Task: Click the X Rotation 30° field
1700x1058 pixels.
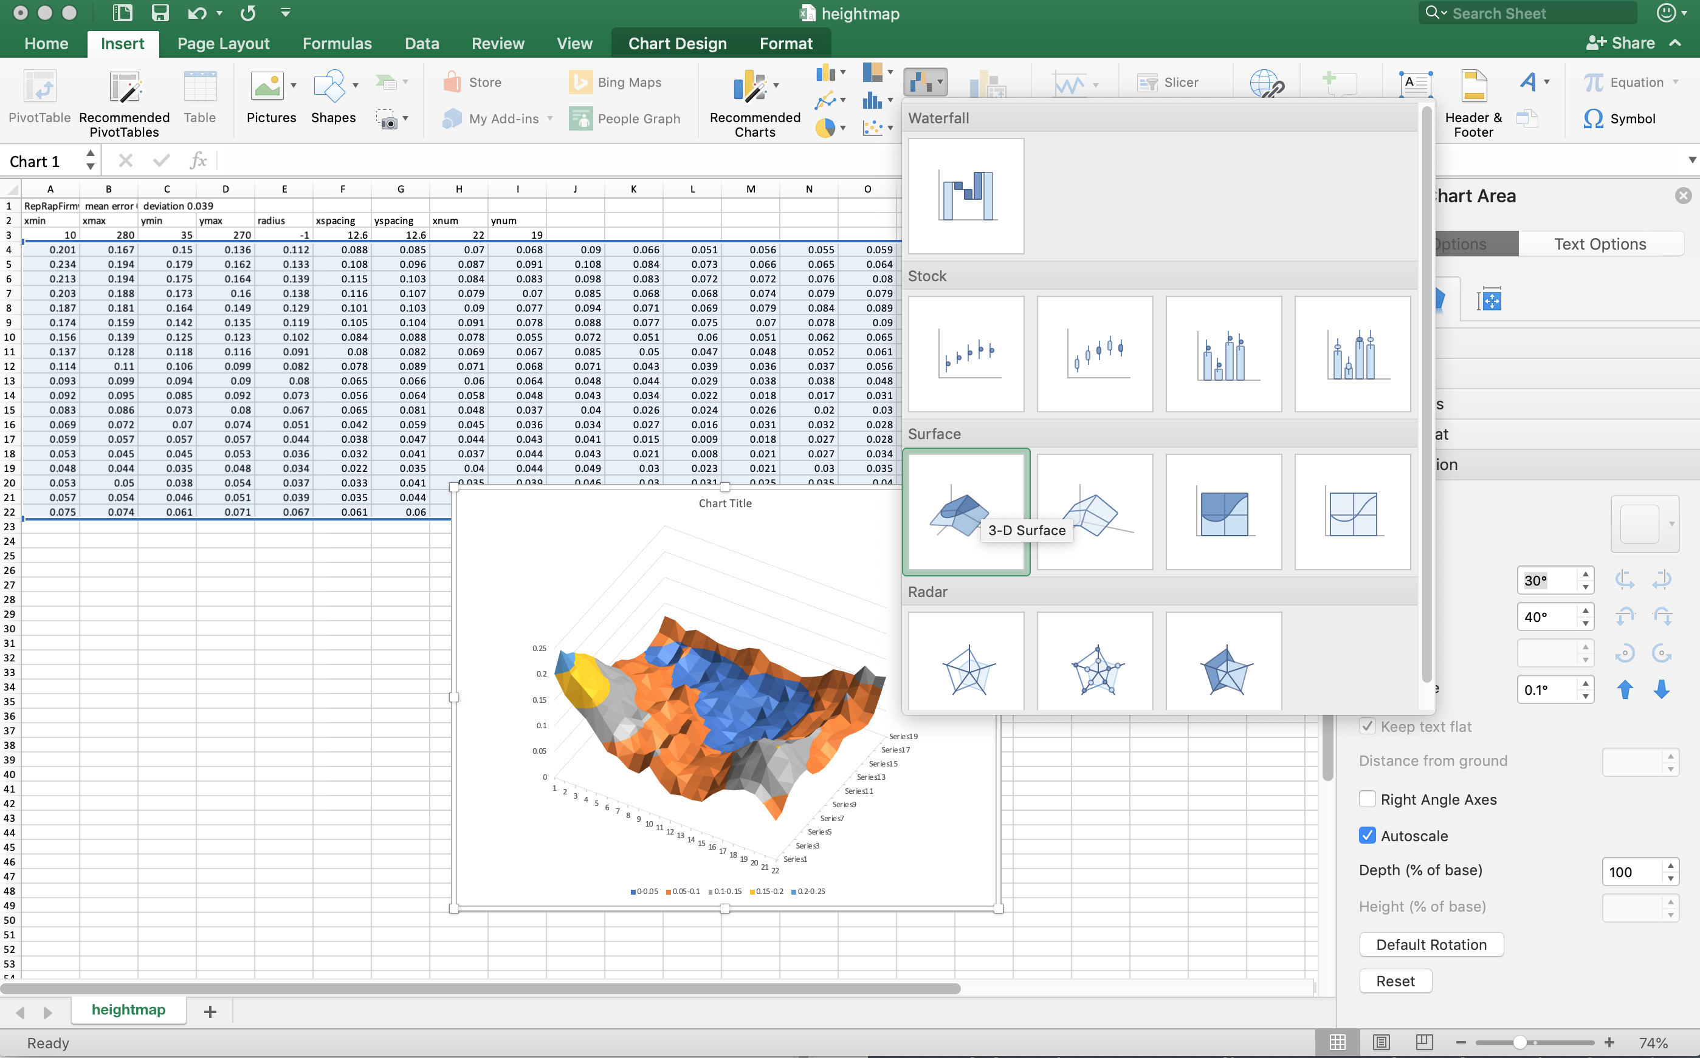Action: point(1547,580)
